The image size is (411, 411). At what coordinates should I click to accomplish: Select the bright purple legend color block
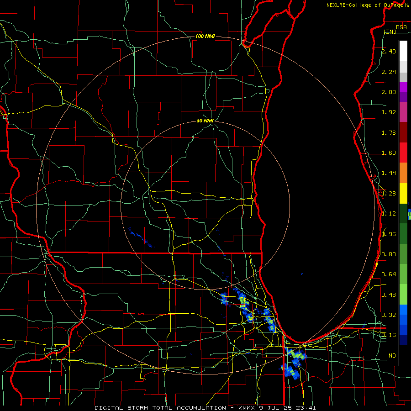(403, 87)
